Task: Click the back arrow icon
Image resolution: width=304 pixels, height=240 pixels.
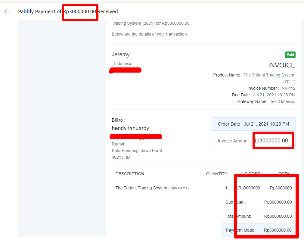Action: click(7, 11)
